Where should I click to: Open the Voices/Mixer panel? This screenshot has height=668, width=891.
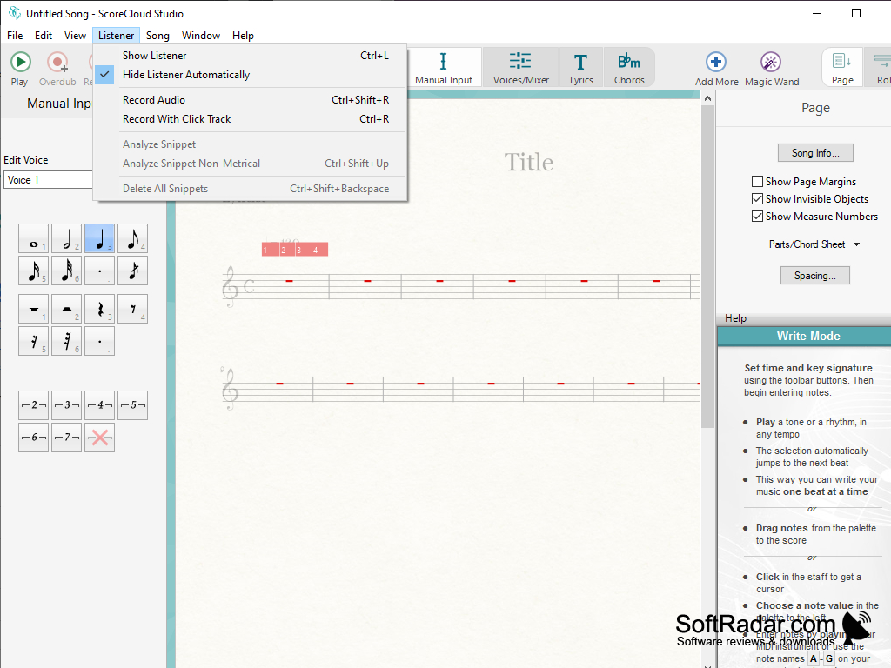coord(520,68)
